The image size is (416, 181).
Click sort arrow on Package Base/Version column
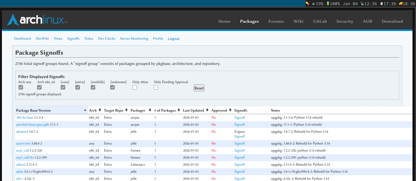pyautogui.click(x=85, y=110)
